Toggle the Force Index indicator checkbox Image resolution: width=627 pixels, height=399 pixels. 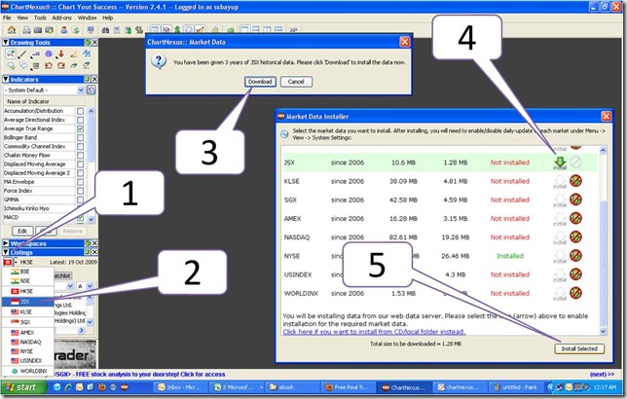(81, 191)
